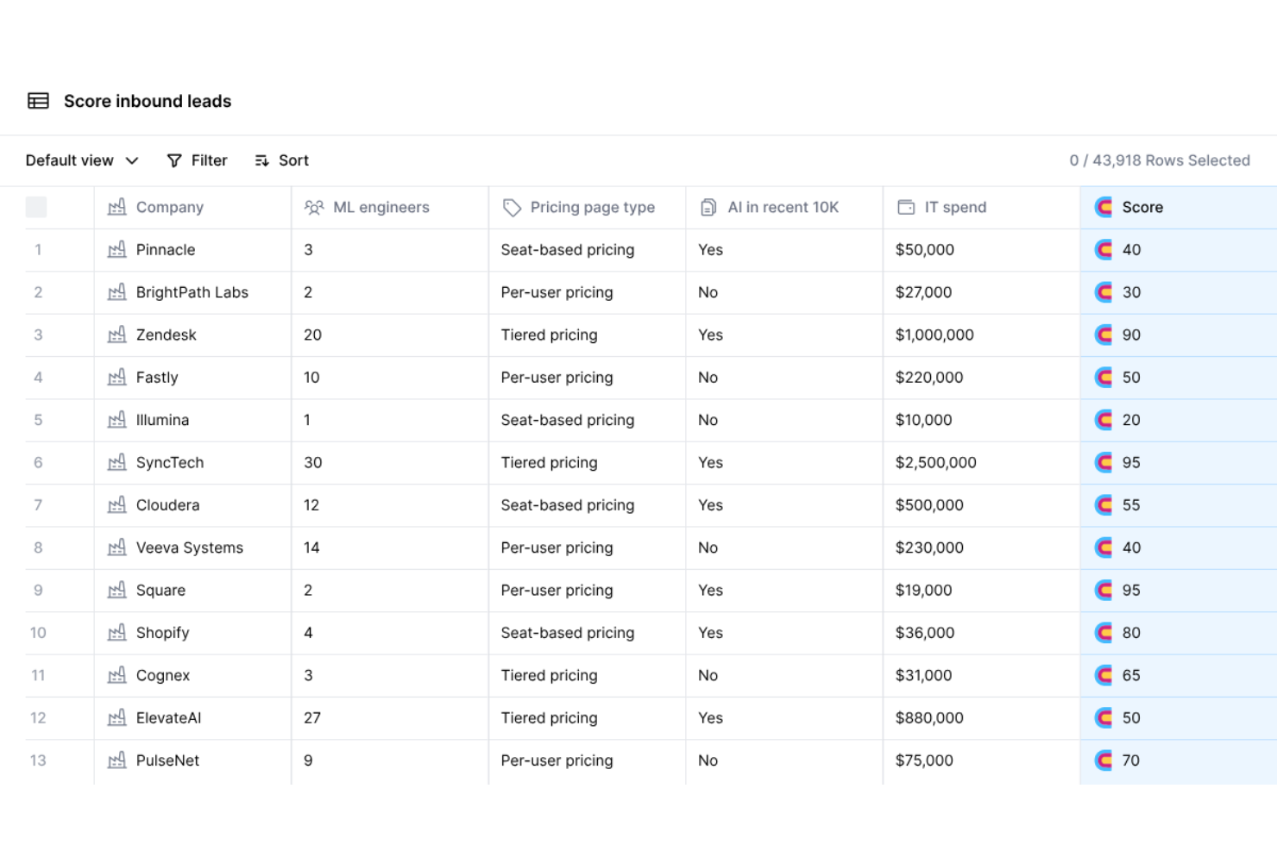The image size is (1277, 851).
Task: Click the PulseNet company cell
Action: point(192,760)
